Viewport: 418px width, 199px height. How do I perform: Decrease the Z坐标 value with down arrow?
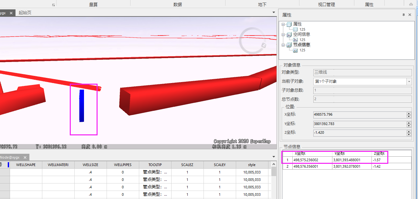(x=409, y=134)
